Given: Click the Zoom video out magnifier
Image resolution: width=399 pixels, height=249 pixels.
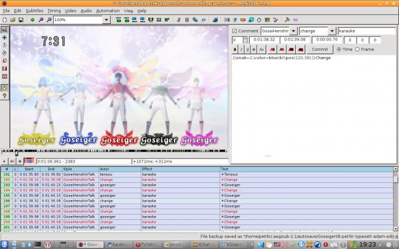Looking at the screenshot, I should [x=49, y=20].
